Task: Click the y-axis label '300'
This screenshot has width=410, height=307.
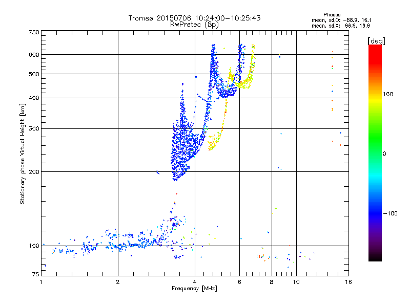Action: (34, 129)
